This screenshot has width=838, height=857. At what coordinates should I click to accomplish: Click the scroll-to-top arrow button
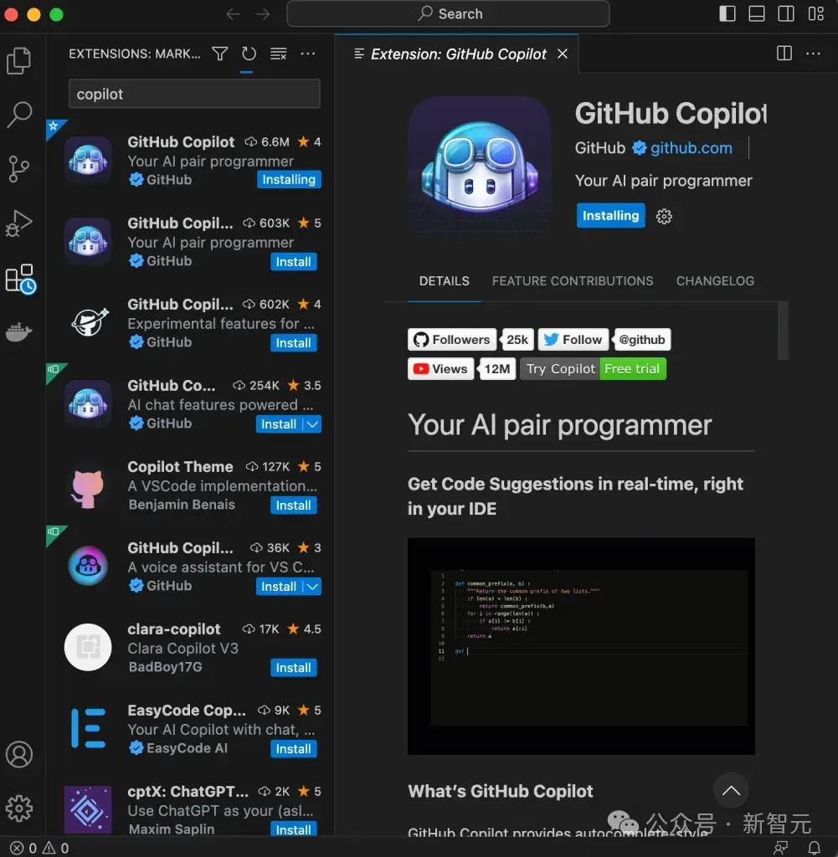(731, 790)
